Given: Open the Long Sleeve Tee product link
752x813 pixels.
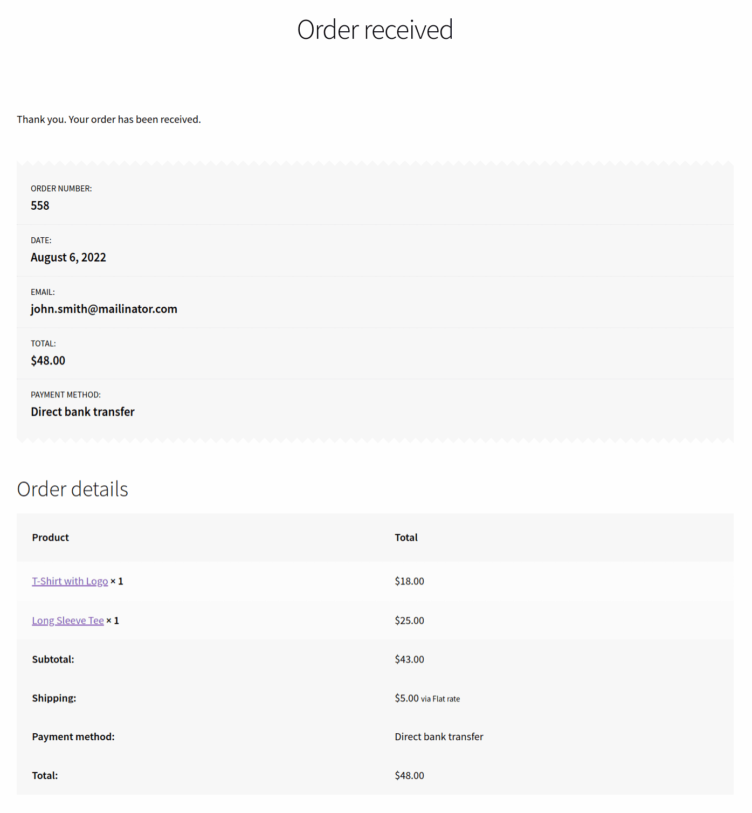Looking at the screenshot, I should (x=68, y=621).
